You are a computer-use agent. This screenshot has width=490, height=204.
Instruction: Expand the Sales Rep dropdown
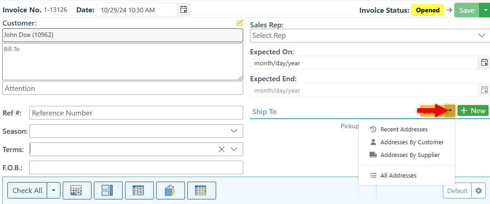(x=481, y=36)
